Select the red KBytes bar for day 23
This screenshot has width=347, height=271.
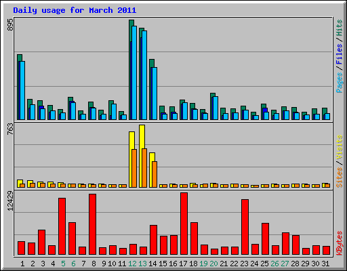(x=245, y=227)
